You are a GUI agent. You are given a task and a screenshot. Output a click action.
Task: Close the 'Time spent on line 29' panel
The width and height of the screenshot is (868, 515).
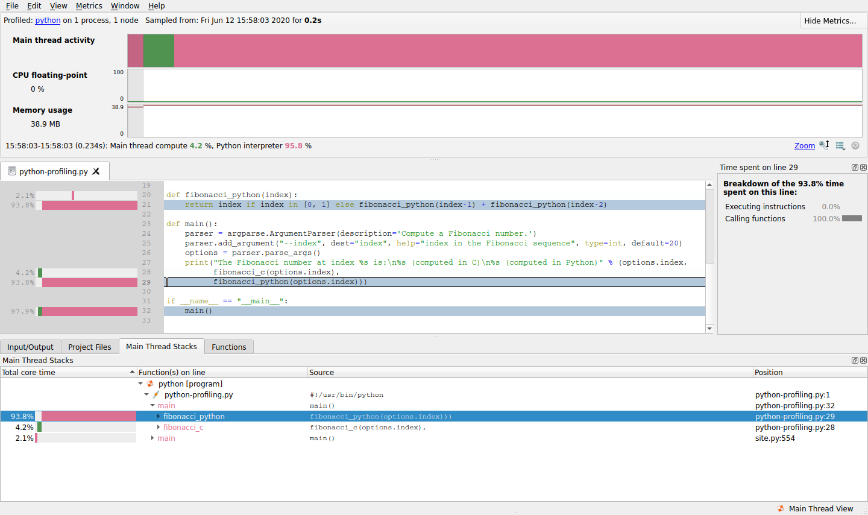click(863, 167)
